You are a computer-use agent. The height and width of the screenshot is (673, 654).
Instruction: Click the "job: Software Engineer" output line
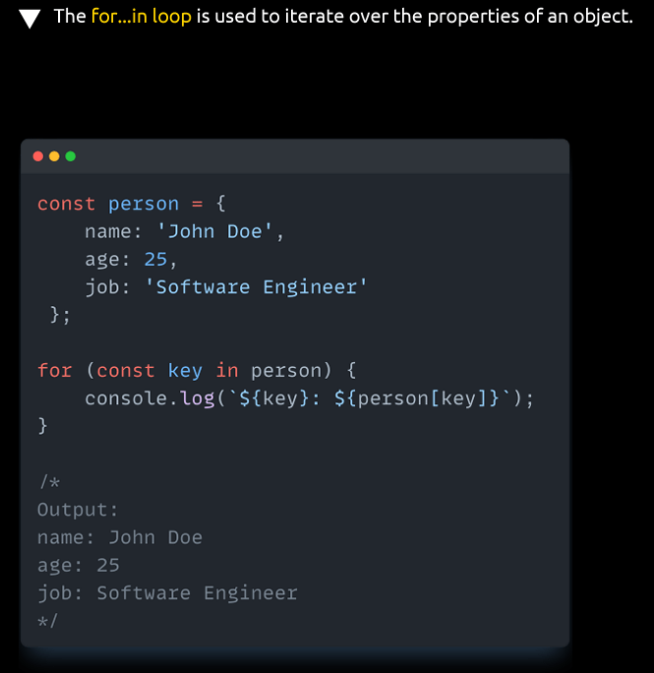click(x=166, y=592)
